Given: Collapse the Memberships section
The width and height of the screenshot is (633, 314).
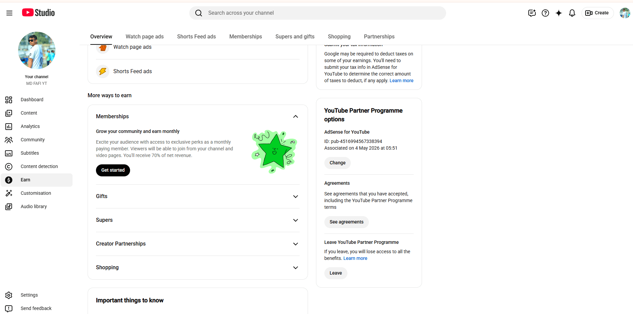Looking at the screenshot, I should [x=296, y=117].
